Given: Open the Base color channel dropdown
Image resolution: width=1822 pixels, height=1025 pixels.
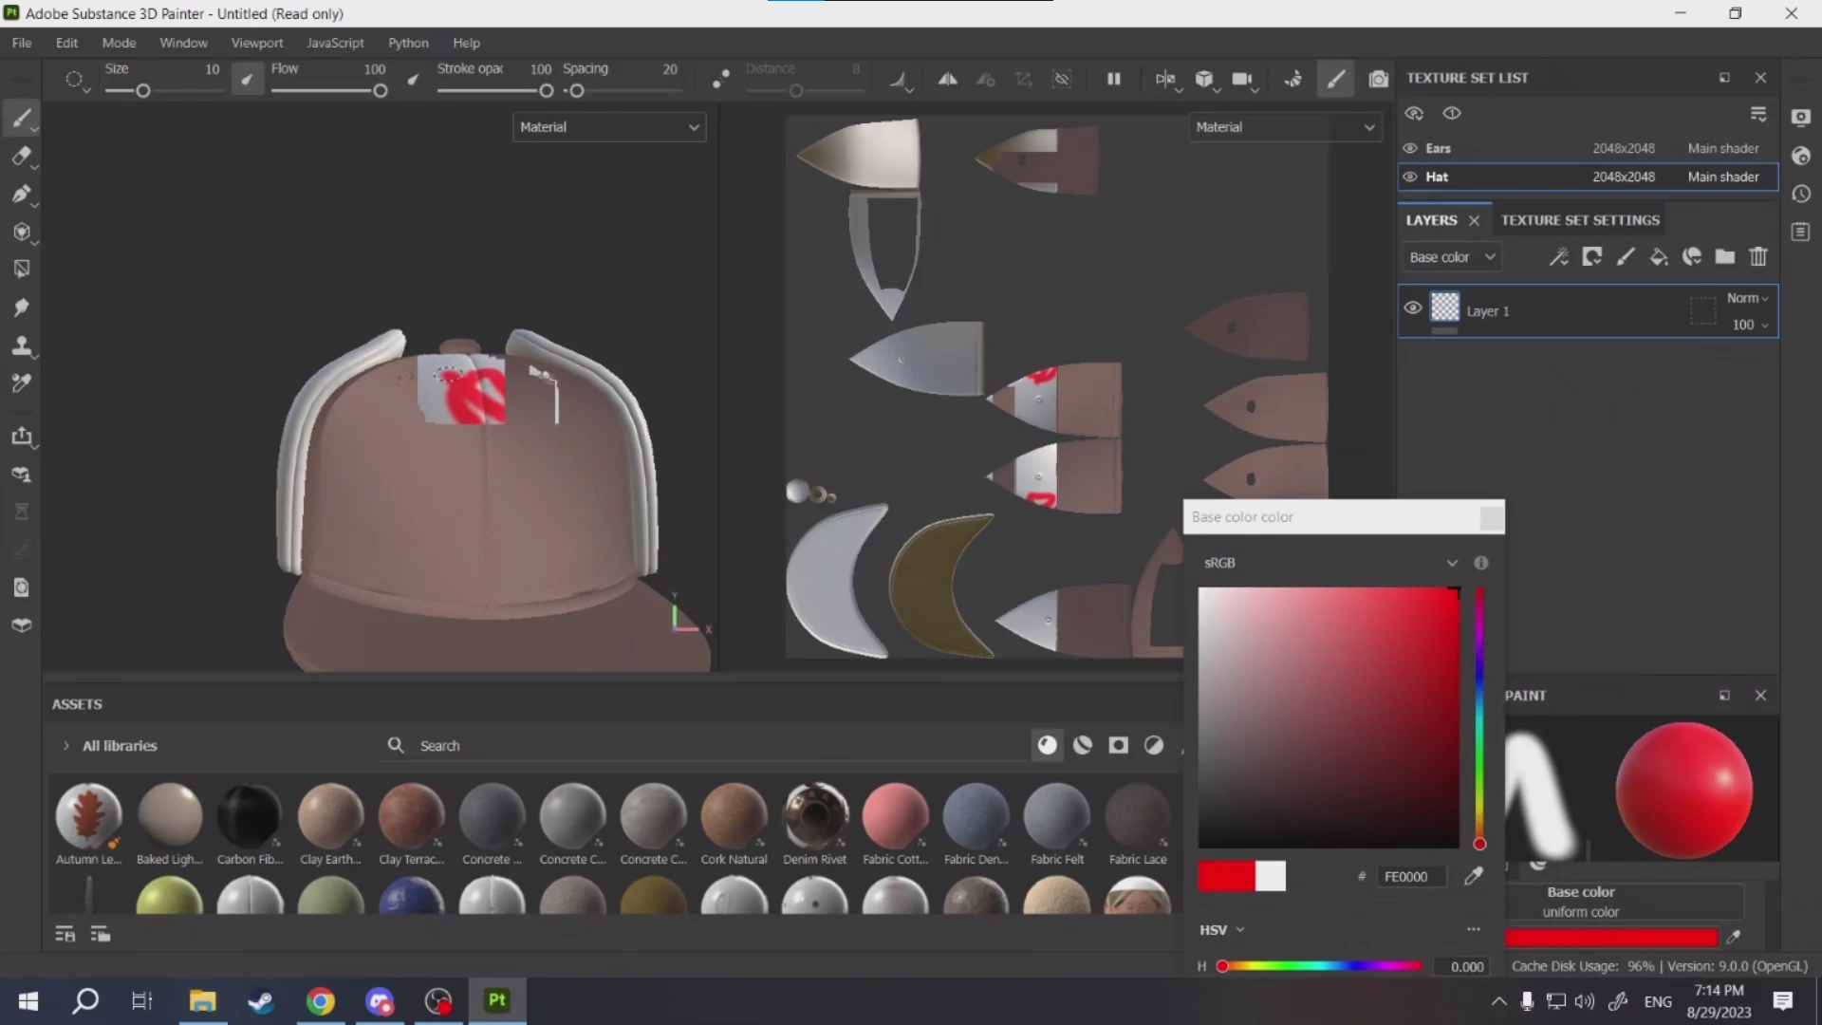Looking at the screenshot, I should pos(1451,257).
